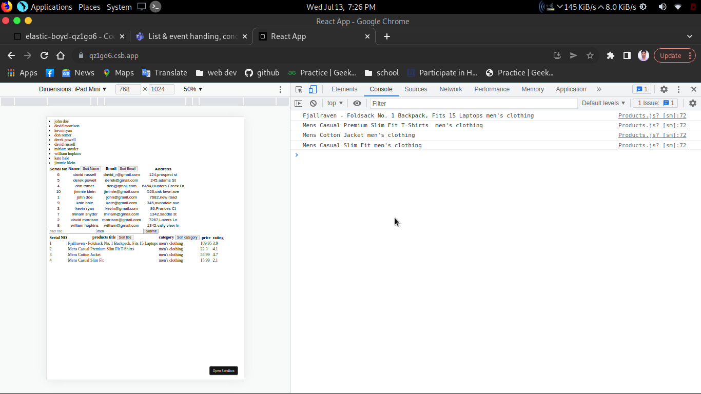Show more DevTools tabs with the chevron

599,89
